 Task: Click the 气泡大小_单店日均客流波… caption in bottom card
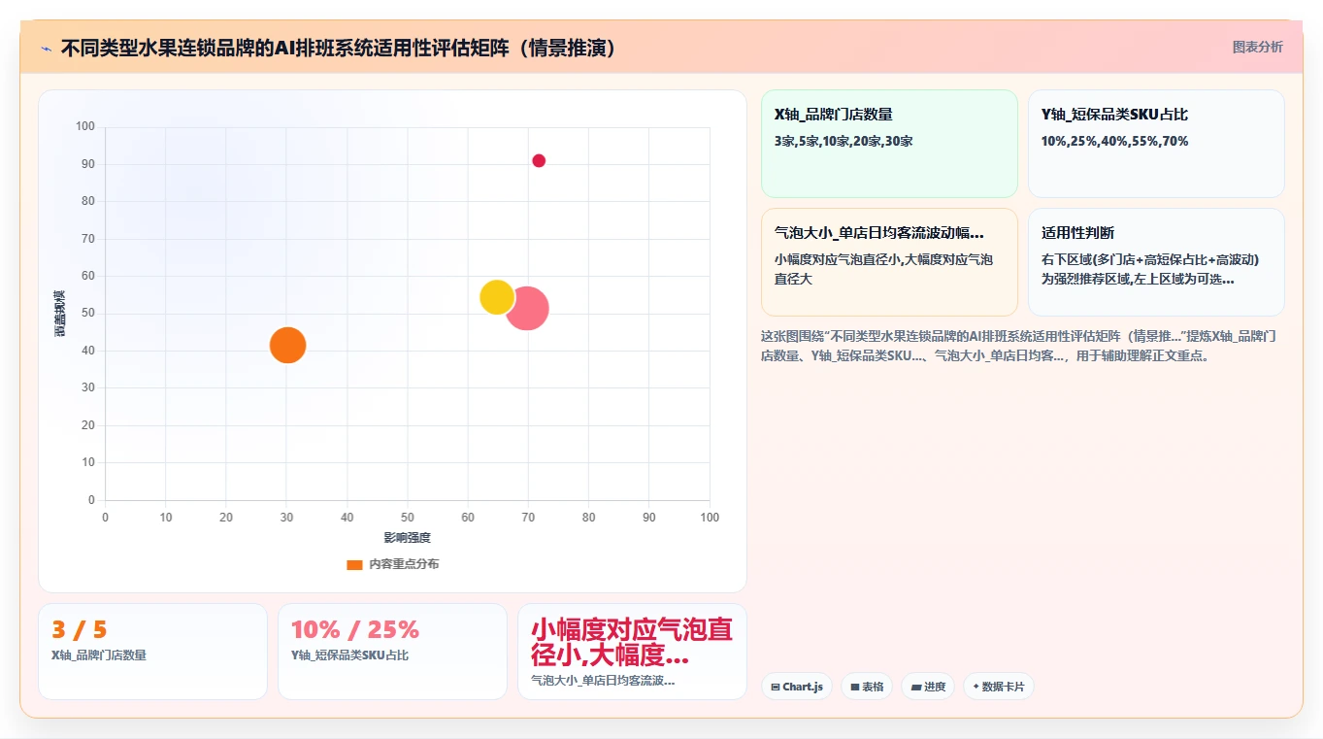click(603, 681)
